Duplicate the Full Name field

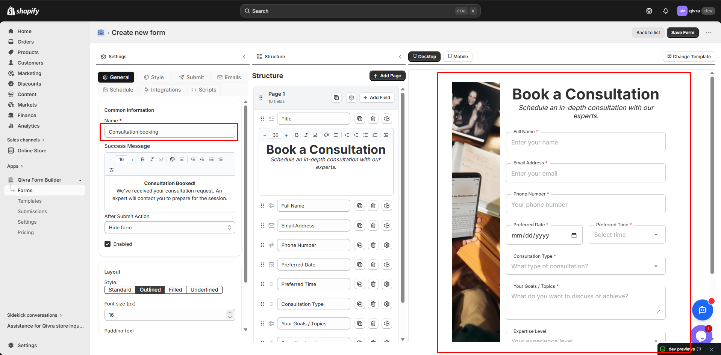[360, 206]
